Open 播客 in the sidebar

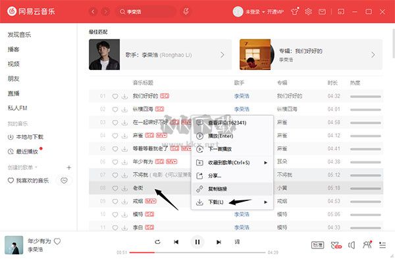[13, 49]
